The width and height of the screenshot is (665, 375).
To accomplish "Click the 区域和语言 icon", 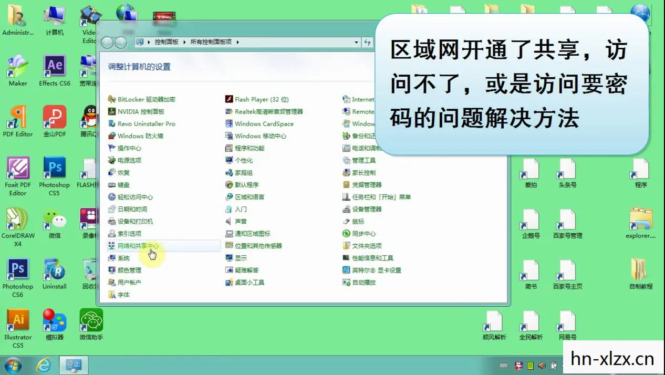I will [229, 197].
